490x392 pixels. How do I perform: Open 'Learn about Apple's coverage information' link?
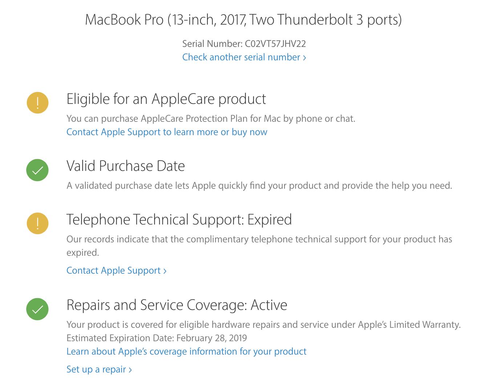pos(186,352)
